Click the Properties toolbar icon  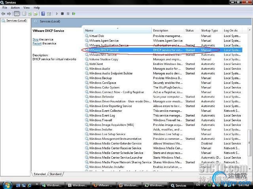click(x=24, y=14)
